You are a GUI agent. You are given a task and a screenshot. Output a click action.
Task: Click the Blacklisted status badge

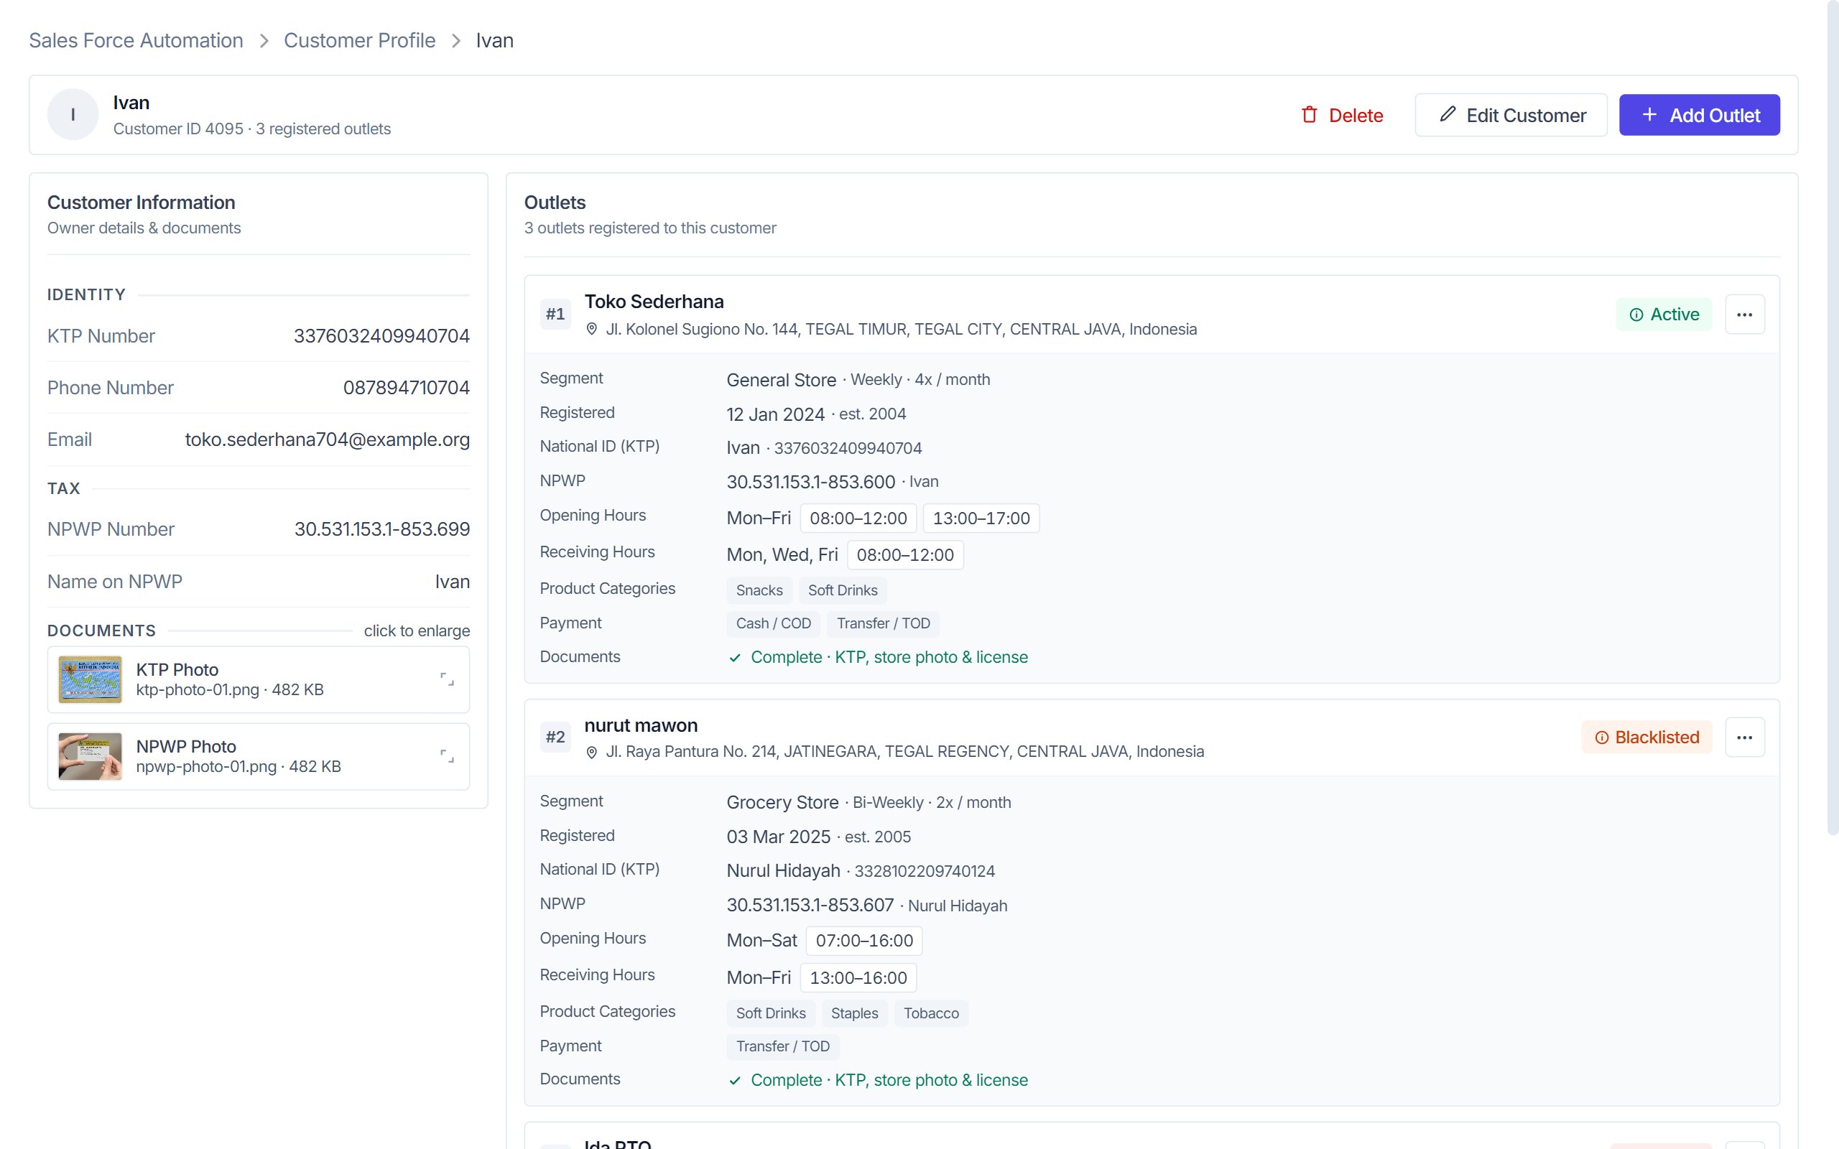(x=1646, y=737)
